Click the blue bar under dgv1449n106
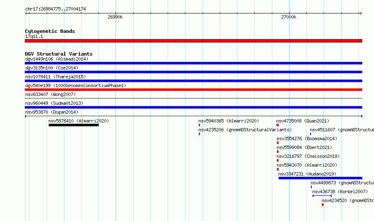The height and width of the screenshot is (221, 374). coord(193,63)
